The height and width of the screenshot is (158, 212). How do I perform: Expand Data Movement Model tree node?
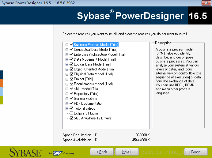point(67,59)
